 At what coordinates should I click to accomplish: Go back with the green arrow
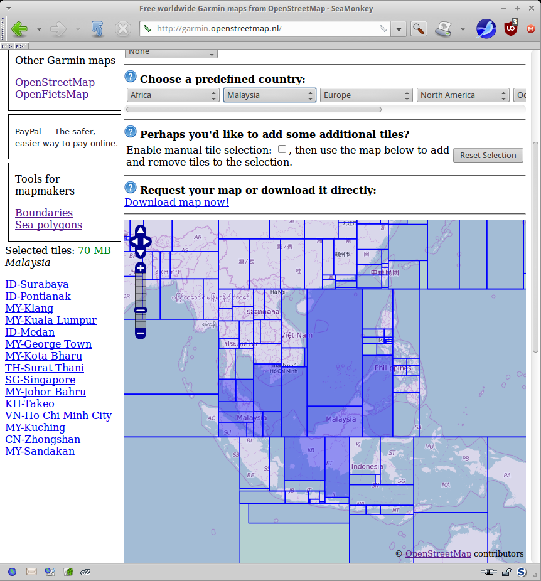(19, 29)
